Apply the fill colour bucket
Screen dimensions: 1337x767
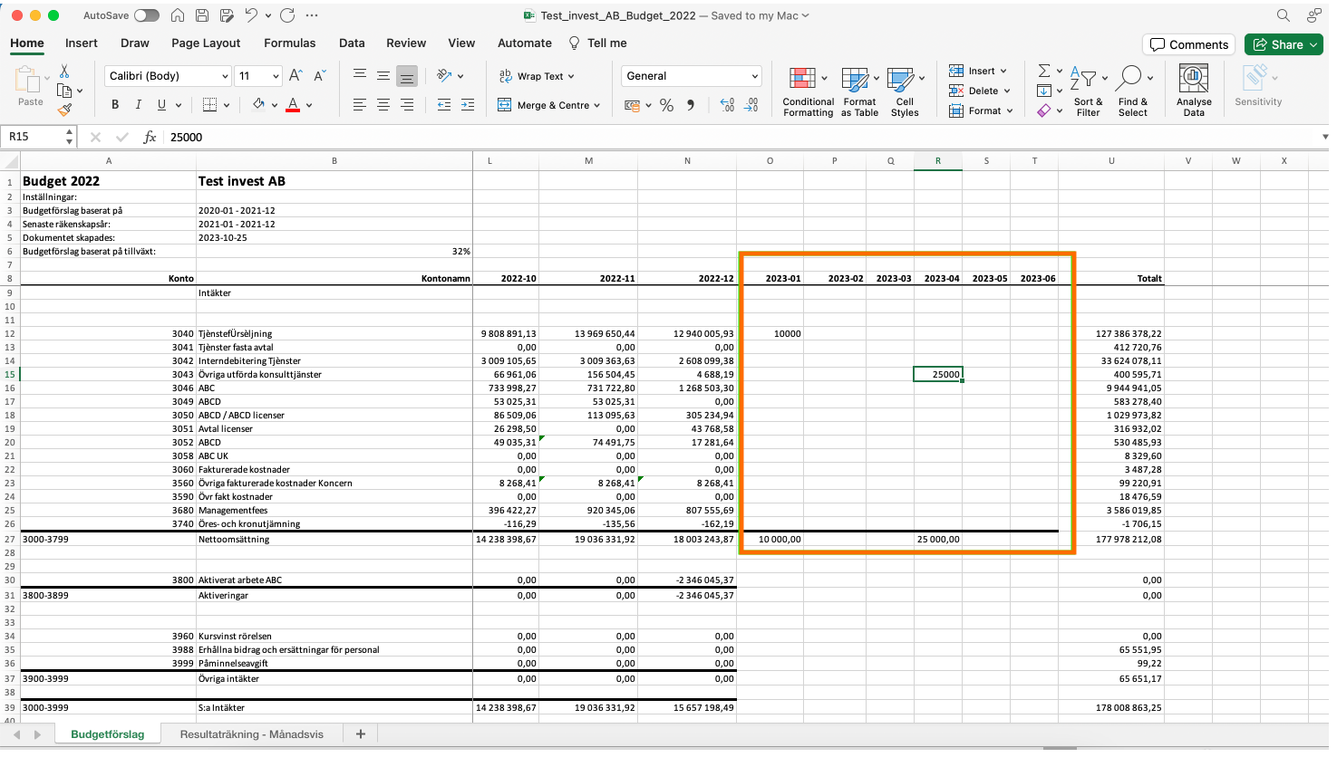[x=258, y=105]
